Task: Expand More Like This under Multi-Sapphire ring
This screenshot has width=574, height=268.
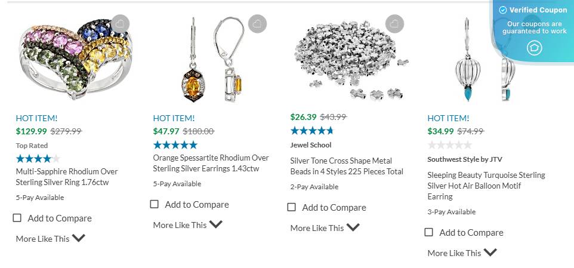Action: [51, 238]
